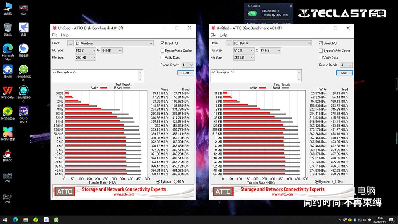Open Queue Depth dropdown in left window

[x=188, y=65]
